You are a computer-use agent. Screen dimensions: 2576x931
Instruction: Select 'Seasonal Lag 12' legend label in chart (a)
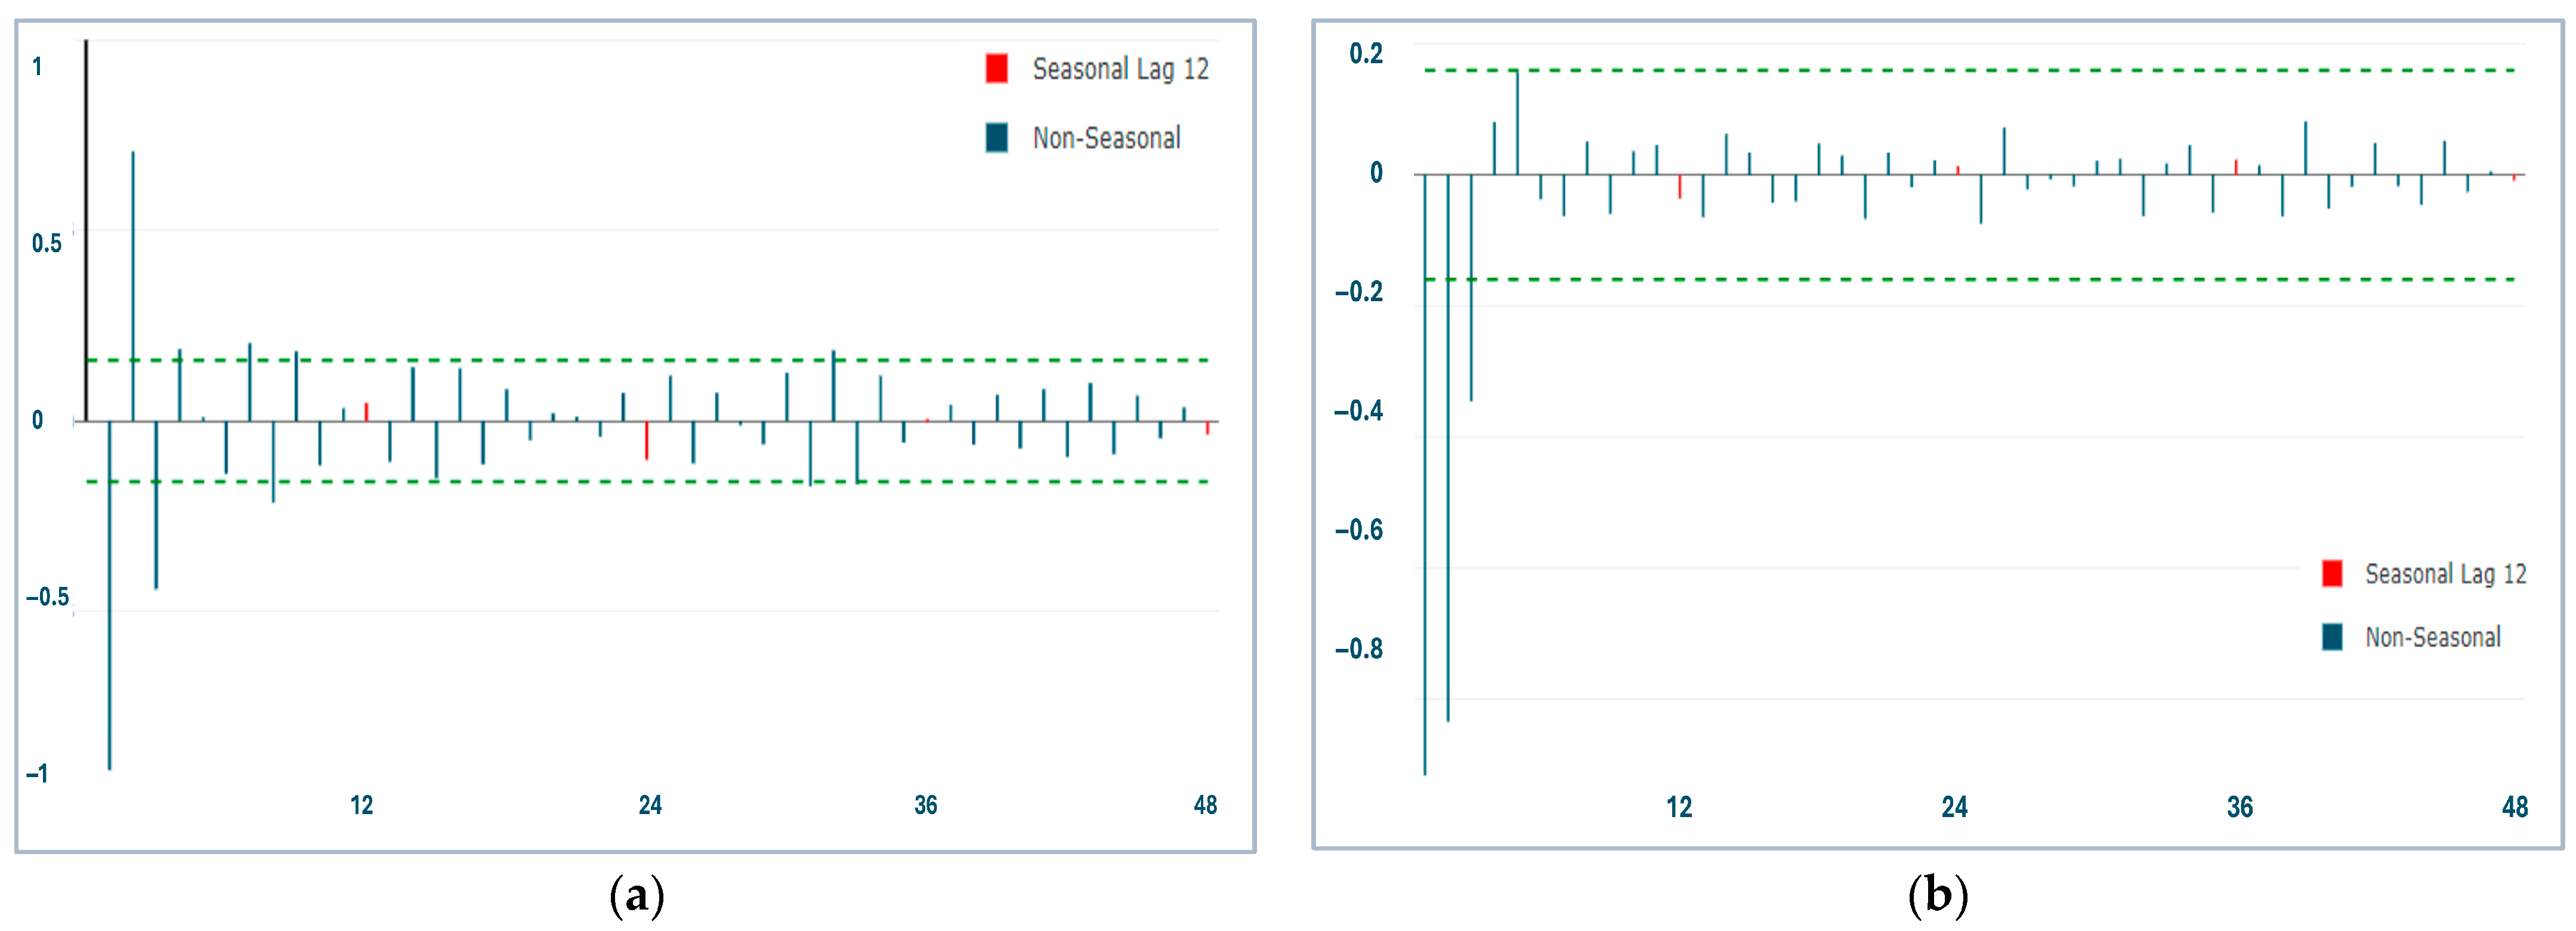[x=1120, y=69]
